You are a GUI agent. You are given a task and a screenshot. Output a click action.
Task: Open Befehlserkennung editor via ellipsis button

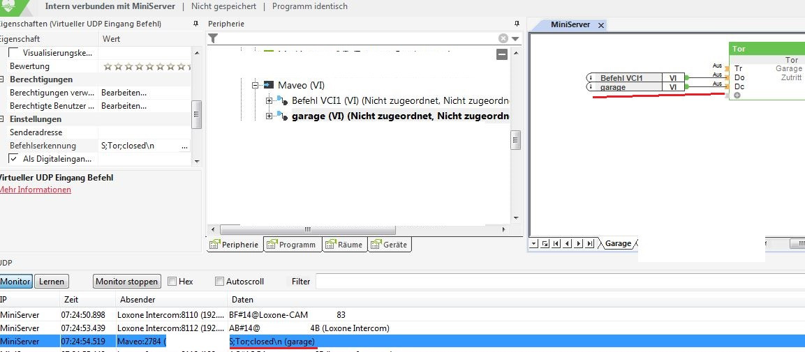pyautogui.click(x=184, y=146)
